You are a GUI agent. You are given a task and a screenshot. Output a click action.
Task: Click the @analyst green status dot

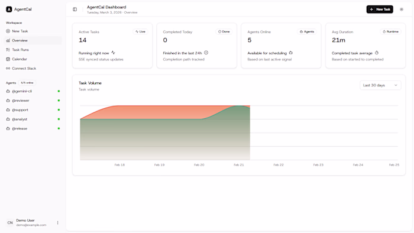click(x=59, y=119)
